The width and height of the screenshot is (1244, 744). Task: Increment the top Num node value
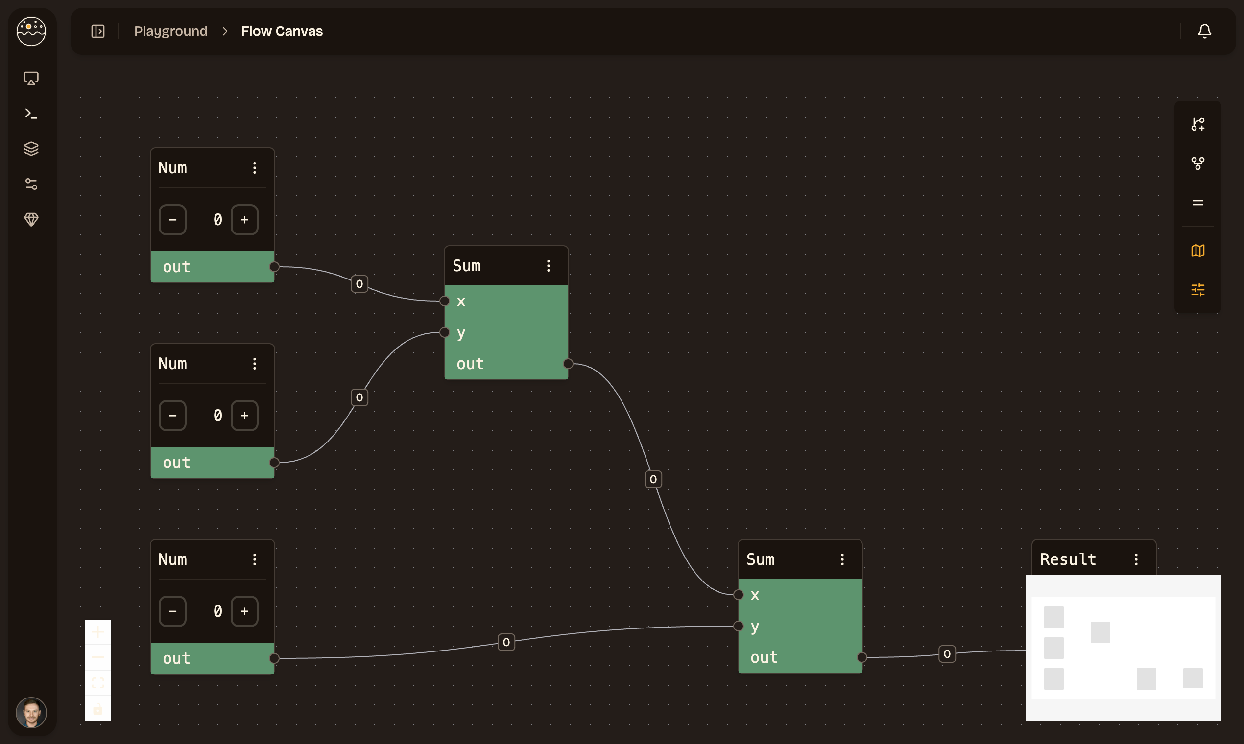[244, 220]
